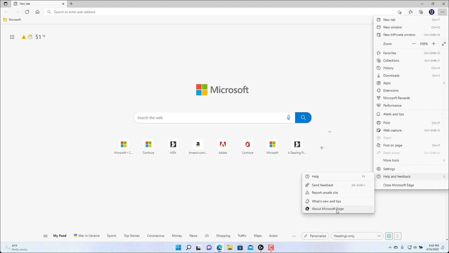
Task: Select About Microsoft Edge
Action: click(338, 209)
